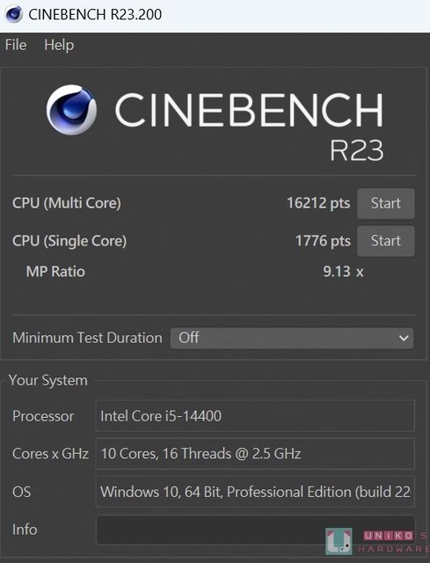The height and width of the screenshot is (563, 430).
Task: Click the Cores x GHz field
Action: [255, 454]
